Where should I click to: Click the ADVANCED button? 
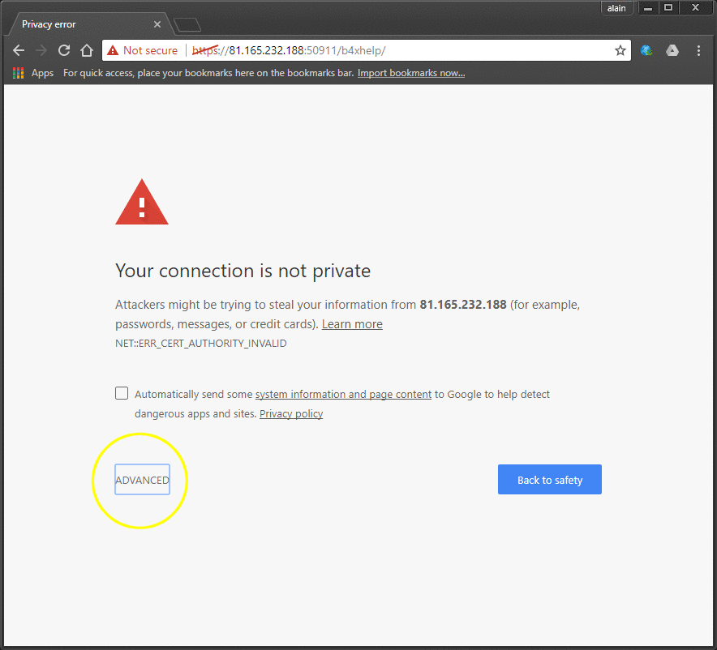(x=142, y=480)
